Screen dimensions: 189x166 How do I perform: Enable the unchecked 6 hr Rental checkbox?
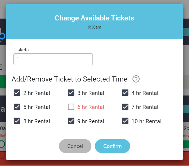pos(71,107)
